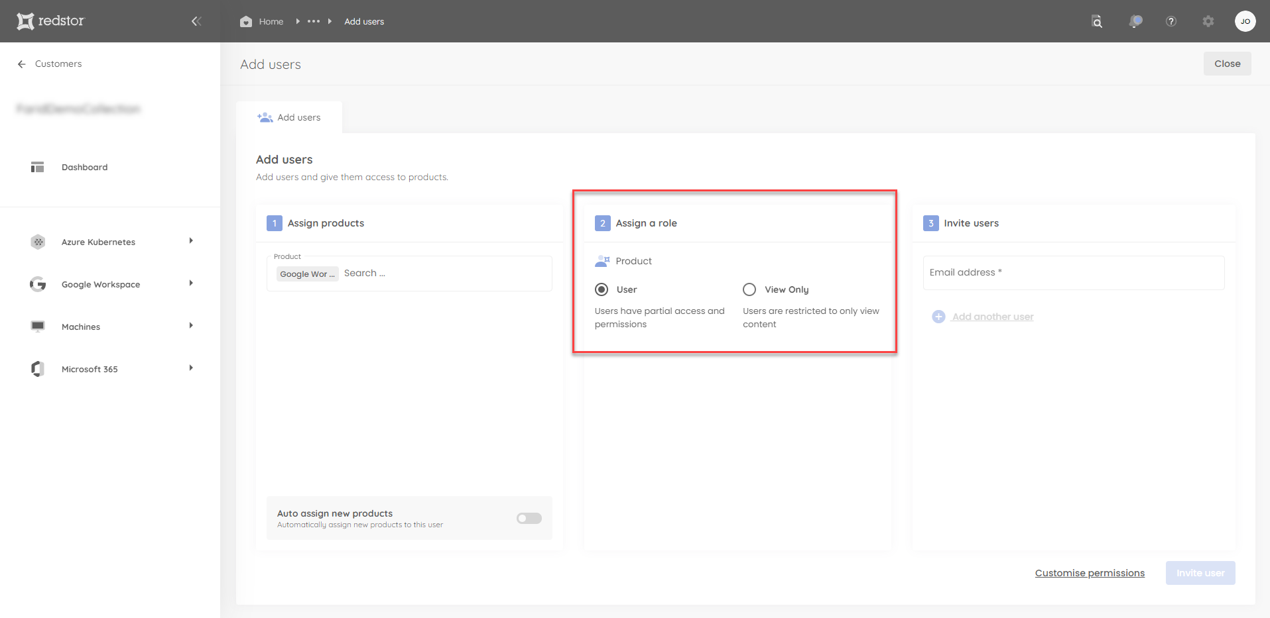Click the step 1 Assign products badge
This screenshot has width=1270, height=618.
pos(275,223)
